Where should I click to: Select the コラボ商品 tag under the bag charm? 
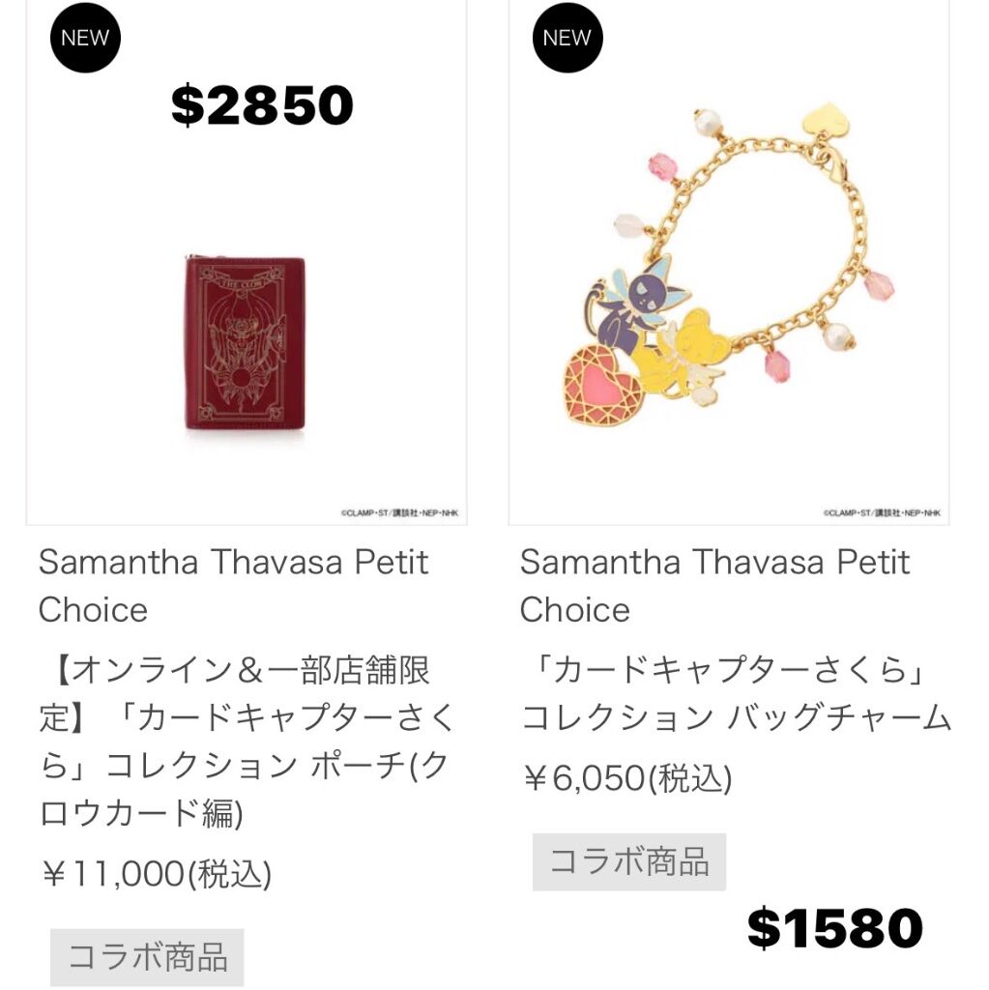(629, 861)
